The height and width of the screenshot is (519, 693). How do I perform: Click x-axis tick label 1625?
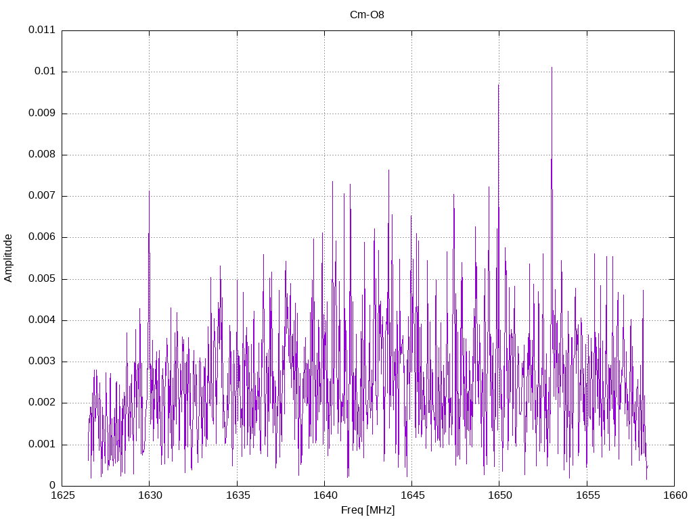click(x=63, y=495)
